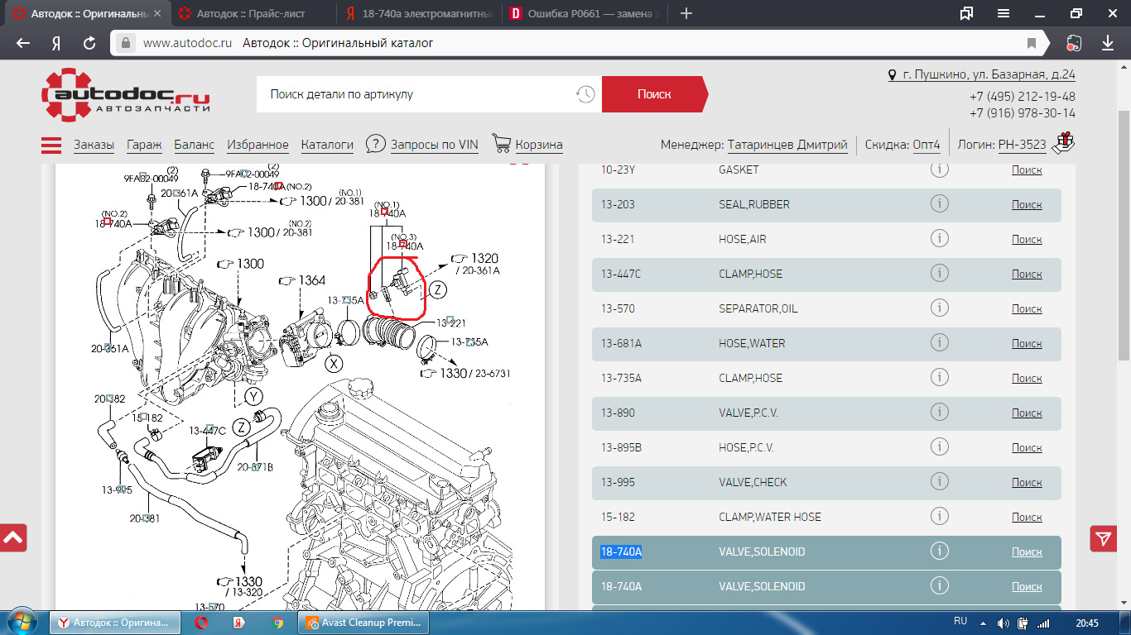Launch Google Chrome from the taskbar
This screenshot has height=635, width=1131.
click(278, 623)
